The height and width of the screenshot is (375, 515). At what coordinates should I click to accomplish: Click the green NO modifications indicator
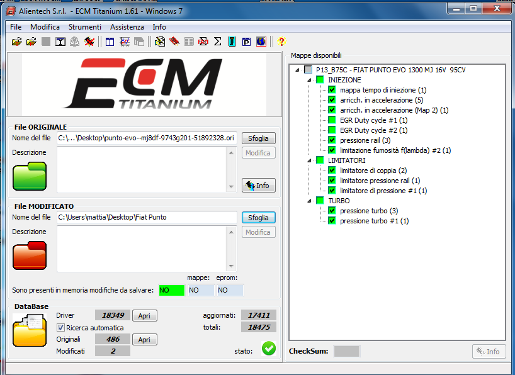point(171,290)
